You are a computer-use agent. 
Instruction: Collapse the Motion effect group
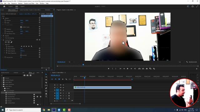pyautogui.click(x=2, y=18)
